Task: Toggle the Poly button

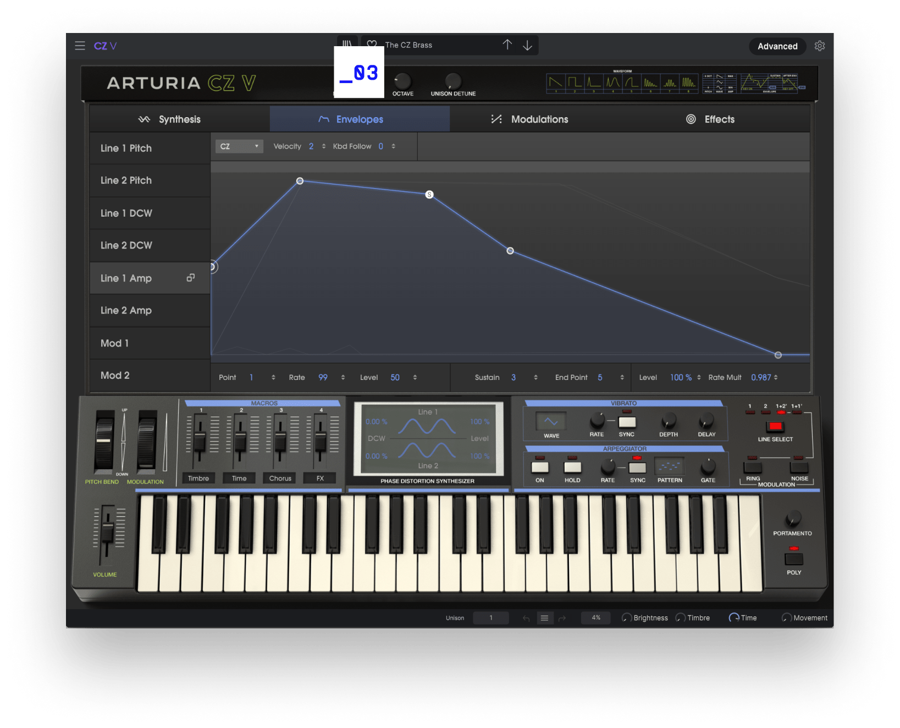Action: [x=794, y=559]
